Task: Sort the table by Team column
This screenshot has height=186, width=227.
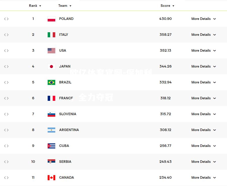Action: coord(65,6)
